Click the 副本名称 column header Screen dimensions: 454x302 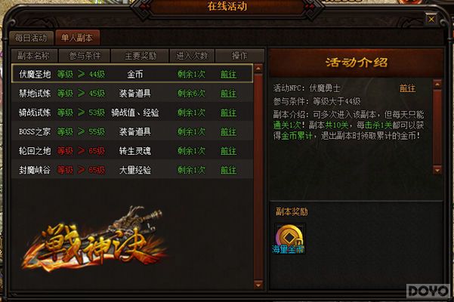pyautogui.click(x=34, y=56)
